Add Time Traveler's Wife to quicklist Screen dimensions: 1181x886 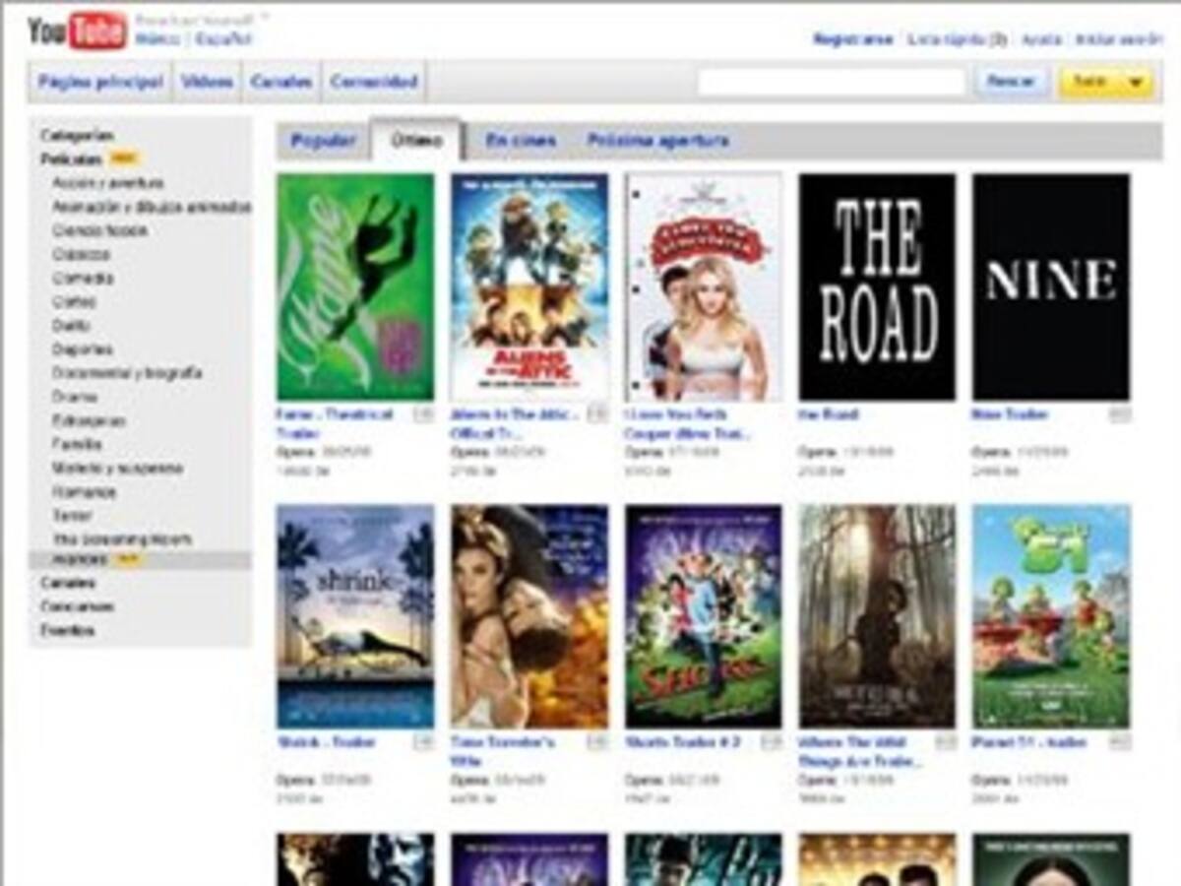(x=598, y=742)
